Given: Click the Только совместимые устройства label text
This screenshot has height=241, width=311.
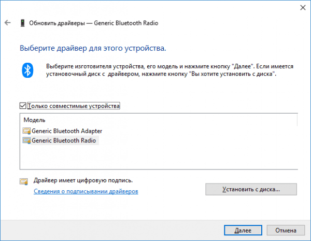Looking at the screenshot, I should [74, 106].
